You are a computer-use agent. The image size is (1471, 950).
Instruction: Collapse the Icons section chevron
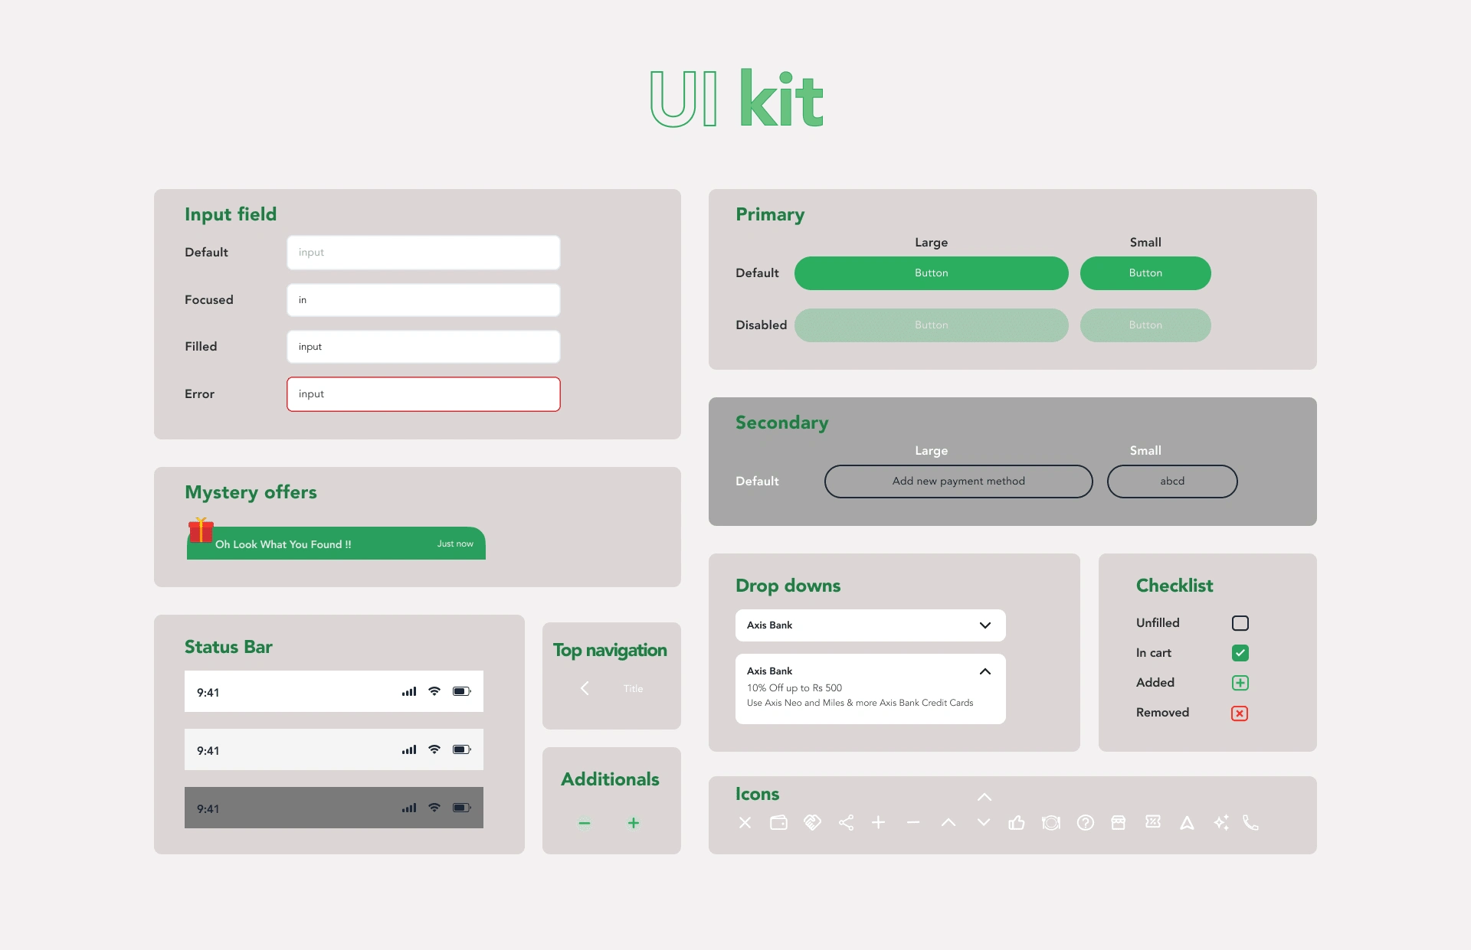point(983,796)
